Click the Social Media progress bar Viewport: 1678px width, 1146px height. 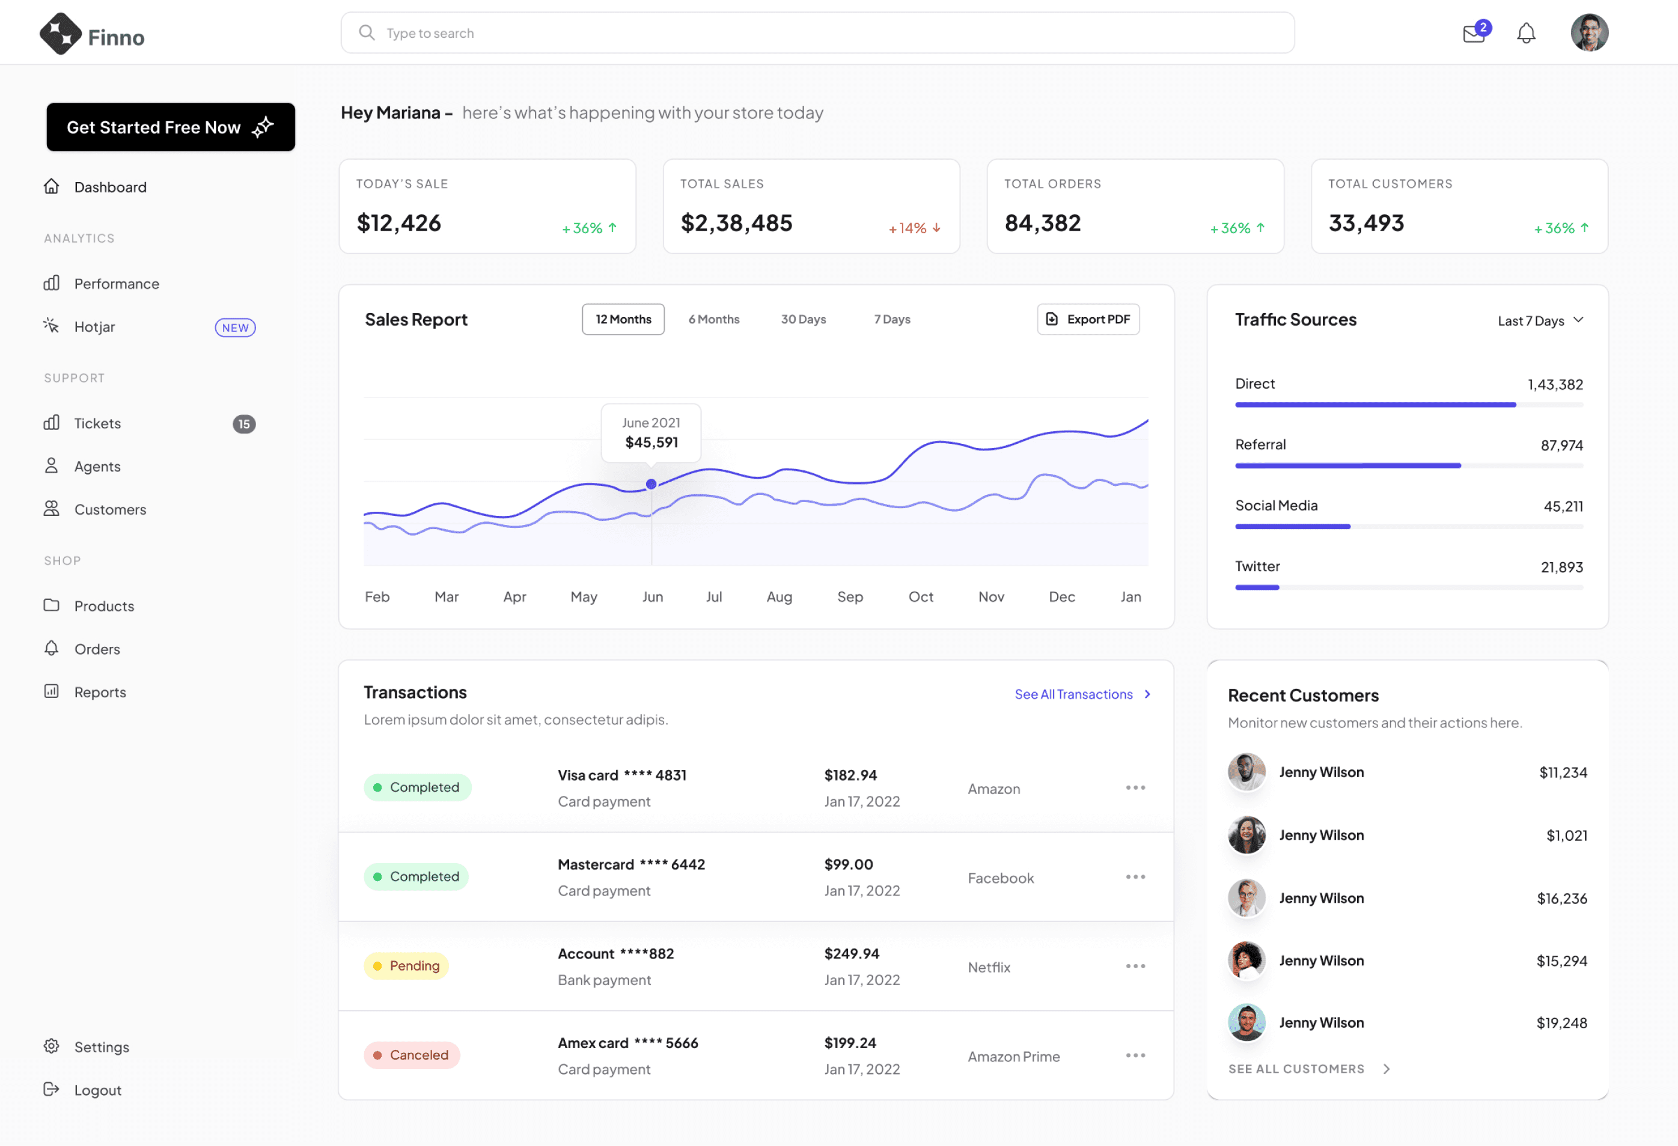pyautogui.click(x=1409, y=527)
